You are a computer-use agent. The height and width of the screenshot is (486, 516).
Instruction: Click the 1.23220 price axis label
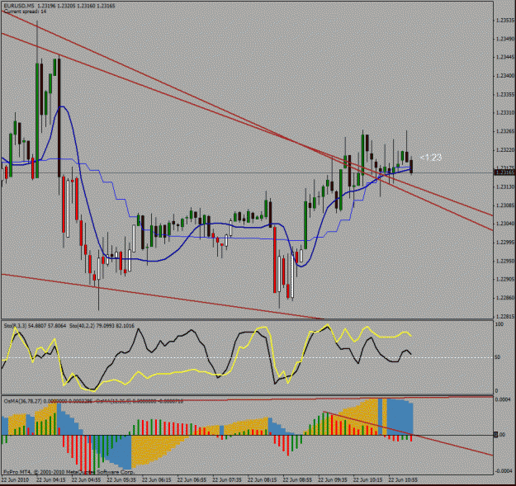[x=505, y=150]
